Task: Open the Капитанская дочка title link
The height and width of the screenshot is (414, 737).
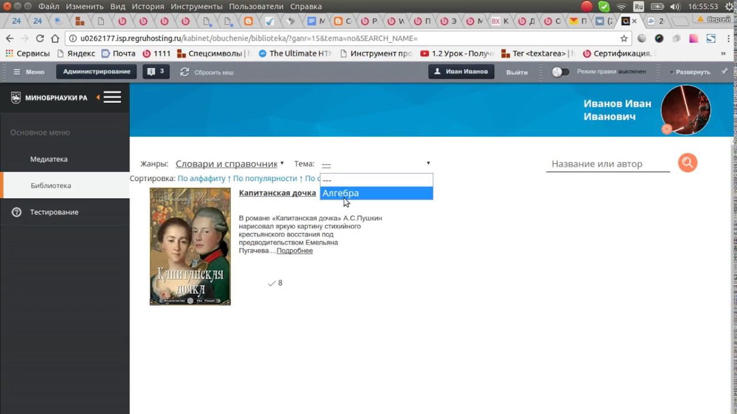Action: tap(278, 193)
